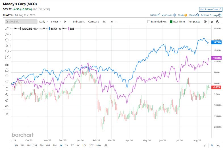Open Full Screen Chart
The width and height of the screenshot is (223, 150).
tap(211, 9)
